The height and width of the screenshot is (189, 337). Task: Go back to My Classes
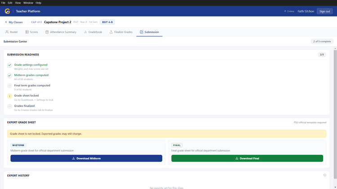coord(14,22)
